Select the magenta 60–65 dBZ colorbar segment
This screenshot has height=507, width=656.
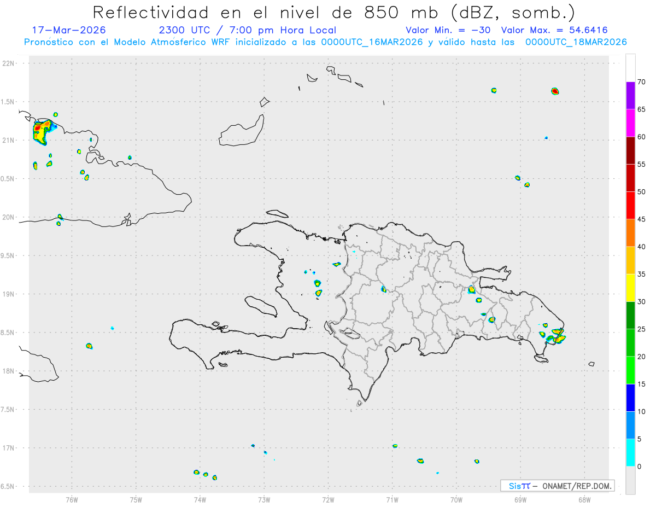pyautogui.click(x=630, y=123)
